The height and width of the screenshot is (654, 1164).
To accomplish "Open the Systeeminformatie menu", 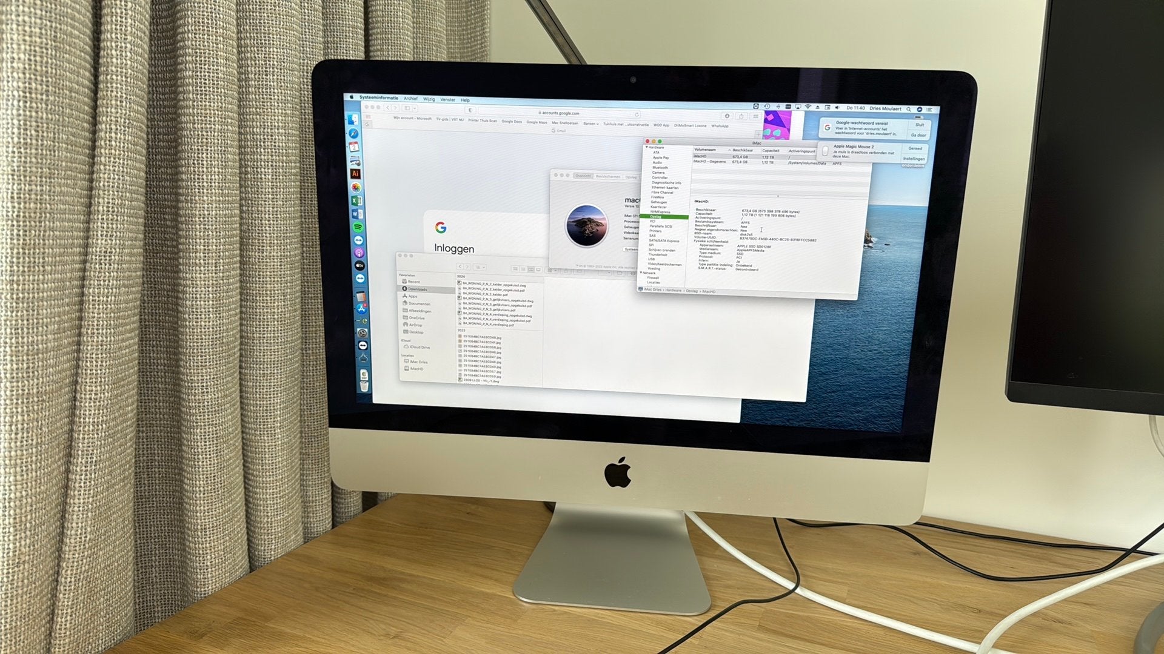I will coord(379,97).
